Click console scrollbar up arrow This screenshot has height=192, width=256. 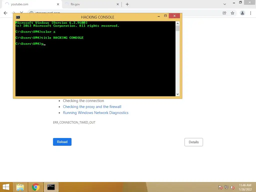(x=178, y=23)
